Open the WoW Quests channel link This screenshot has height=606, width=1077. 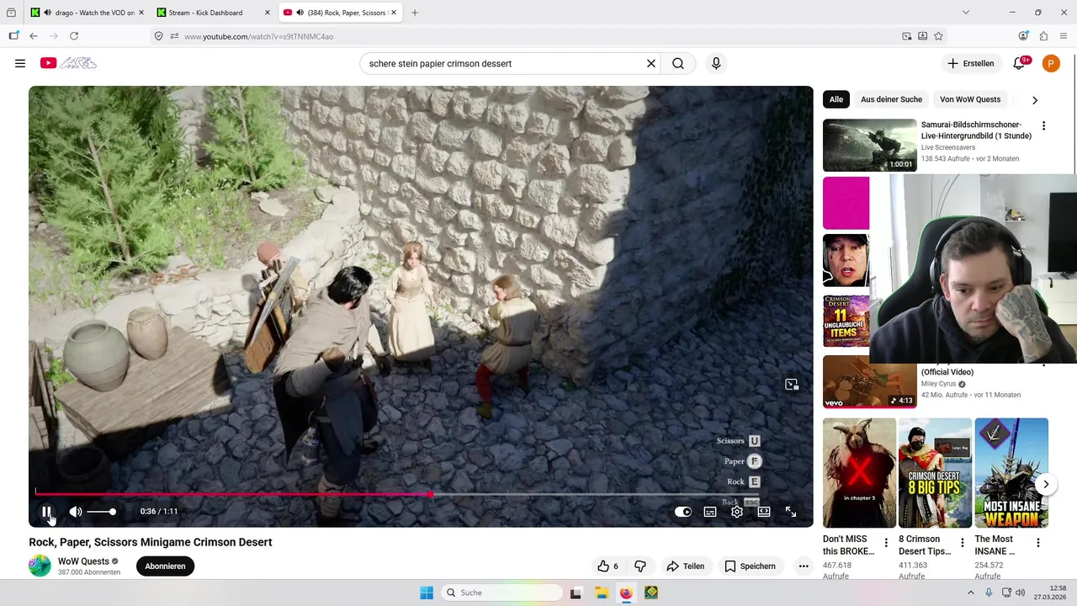click(83, 561)
